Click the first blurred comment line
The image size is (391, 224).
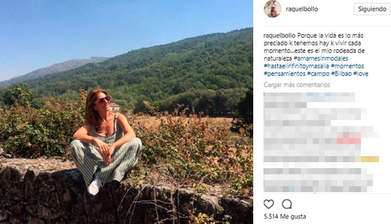click(309, 97)
